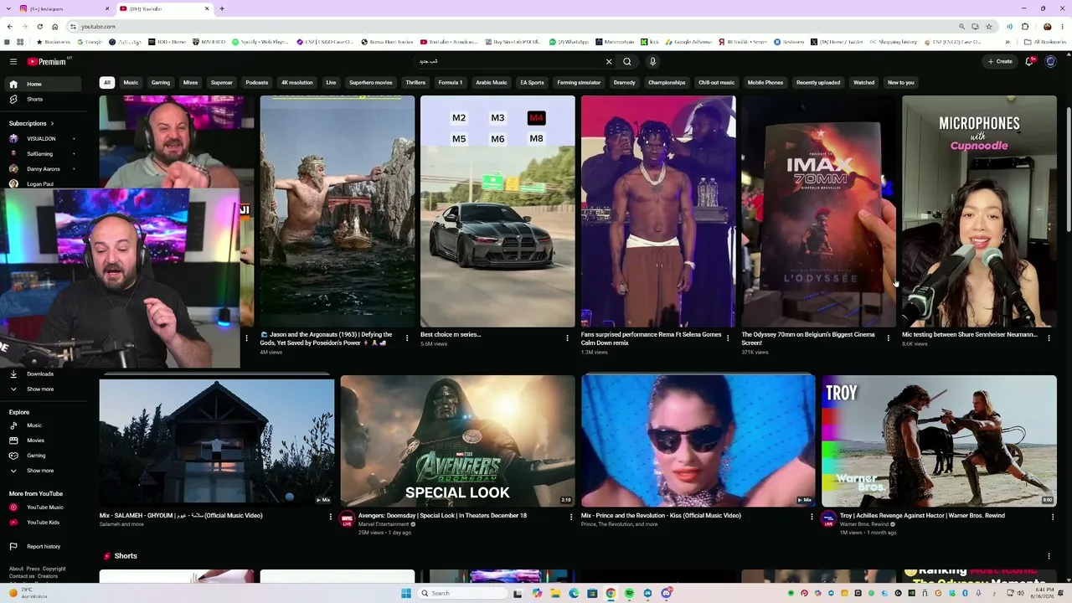Image resolution: width=1072 pixels, height=603 pixels.
Task: Open the About link in footer
Action: (x=16, y=569)
